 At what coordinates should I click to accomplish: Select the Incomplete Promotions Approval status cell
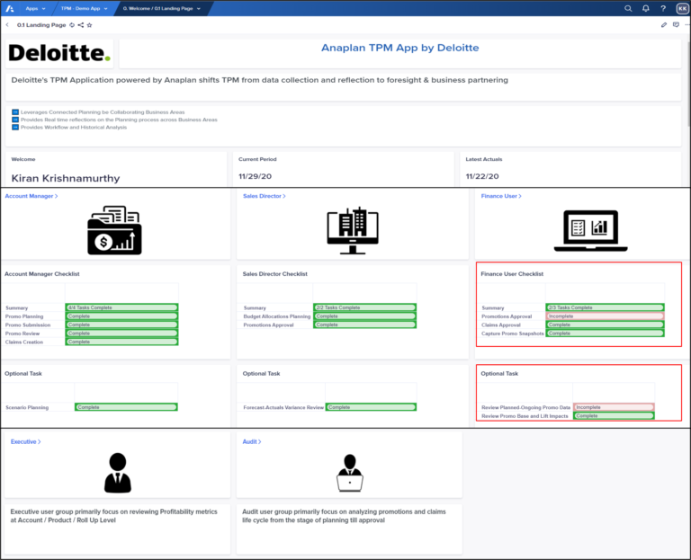coord(605,316)
